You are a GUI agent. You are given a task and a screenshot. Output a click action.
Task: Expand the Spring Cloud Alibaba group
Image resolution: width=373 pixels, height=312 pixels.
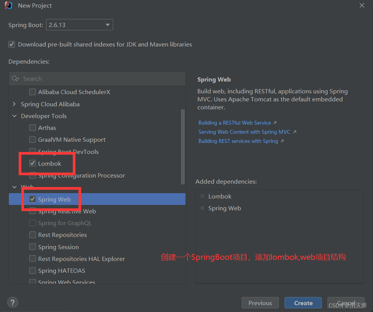pos(14,104)
